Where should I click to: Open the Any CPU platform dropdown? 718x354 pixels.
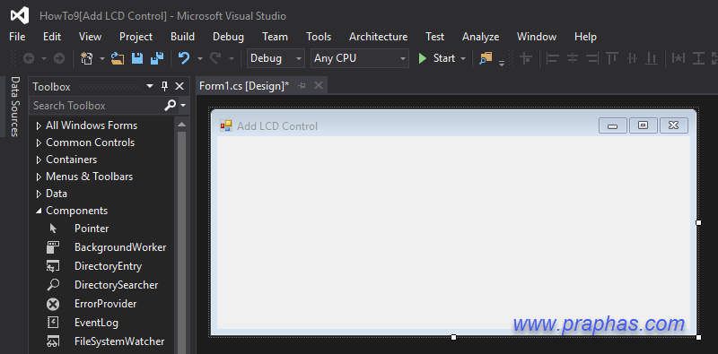pos(360,58)
